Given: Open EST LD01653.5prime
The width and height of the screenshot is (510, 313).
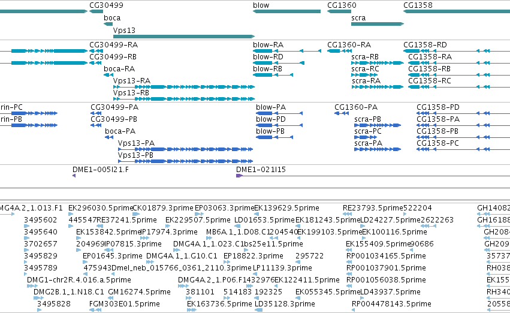Looking at the screenshot, I should click(x=264, y=220).
